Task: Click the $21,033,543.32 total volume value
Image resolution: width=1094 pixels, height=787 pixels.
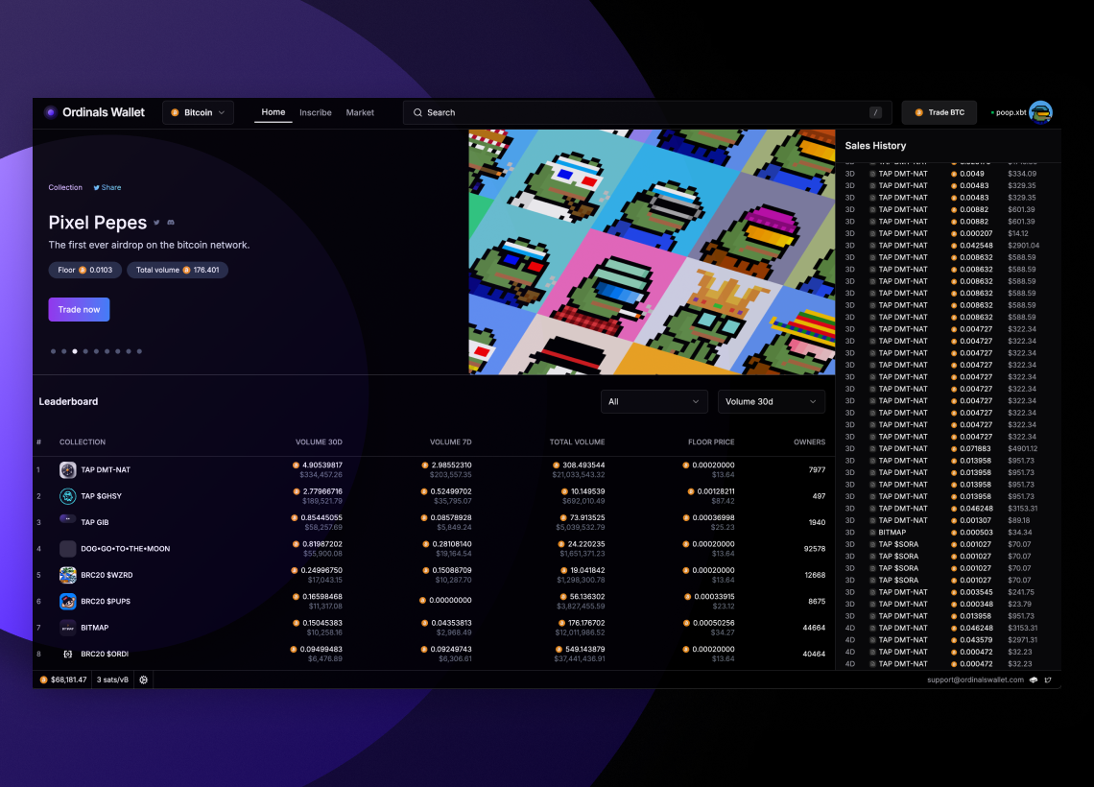Action: (579, 475)
